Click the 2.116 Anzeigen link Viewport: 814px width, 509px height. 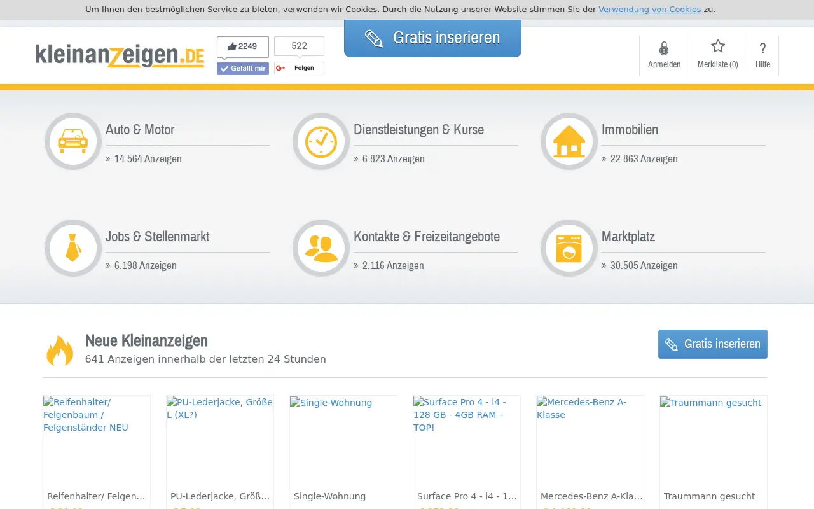[393, 265]
